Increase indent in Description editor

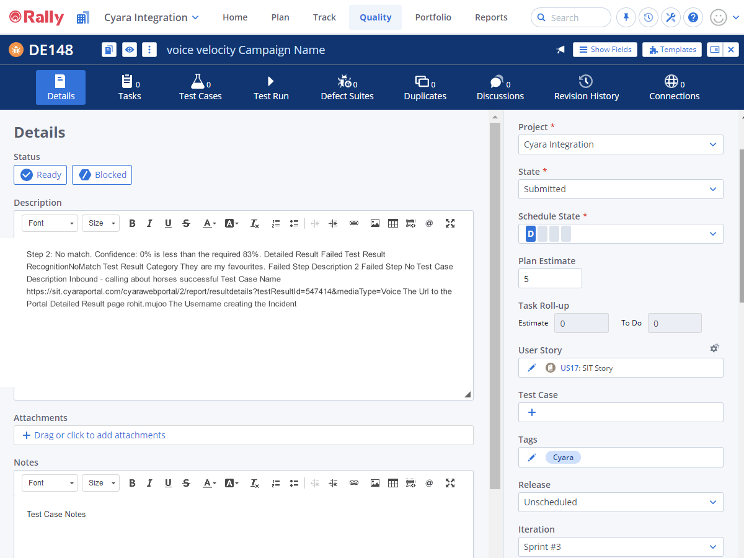pyautogui.click(x=333, y=223)
